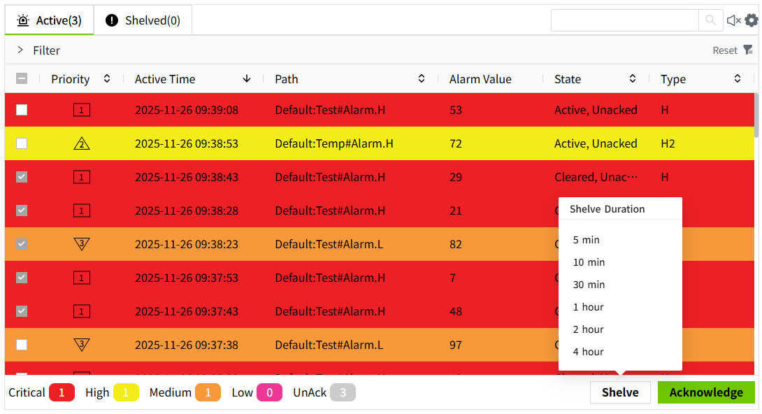Uncheck the 09:38:23 Alarm.L row checkbox
Screen dimensions: 762x414
(x=22, y=244)
